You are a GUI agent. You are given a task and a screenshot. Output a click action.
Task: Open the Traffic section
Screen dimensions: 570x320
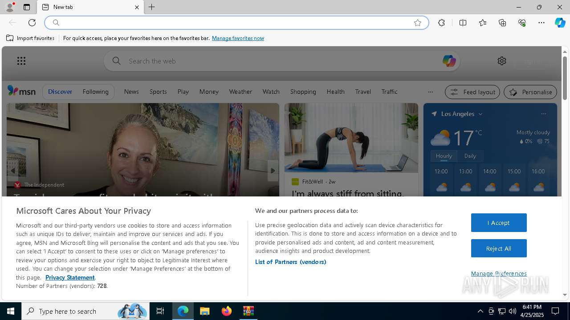click(x=389, y=92)
